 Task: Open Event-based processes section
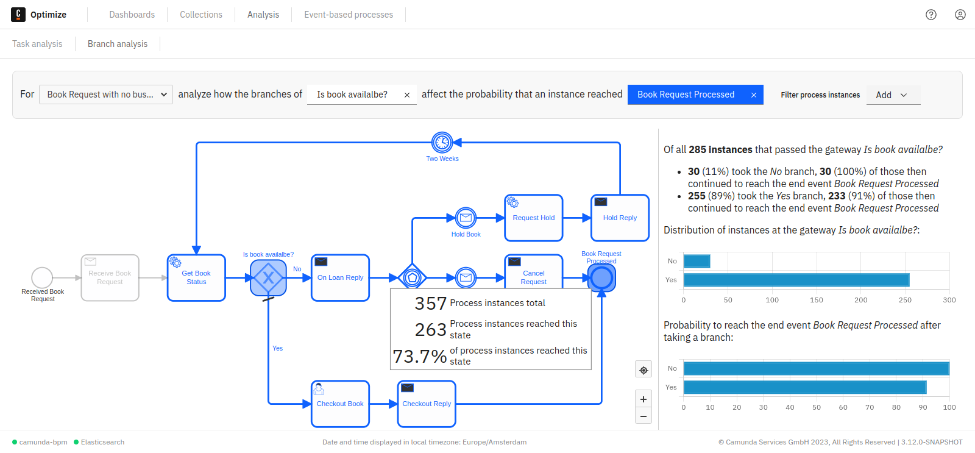[x=349, y=15]
